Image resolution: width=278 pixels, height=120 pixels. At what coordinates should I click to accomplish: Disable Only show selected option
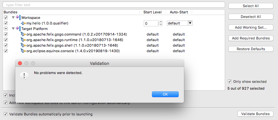point(230,82)
